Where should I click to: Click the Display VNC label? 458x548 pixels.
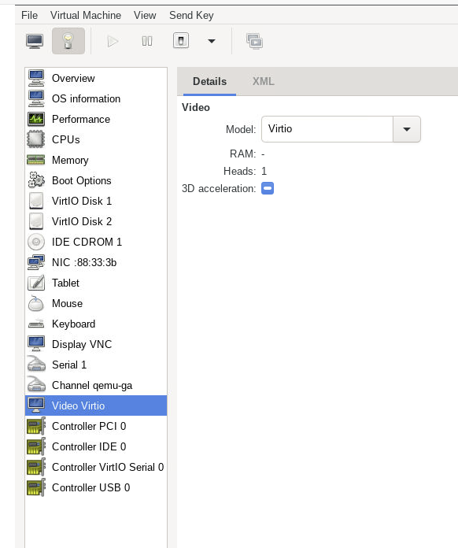point(82,344)
